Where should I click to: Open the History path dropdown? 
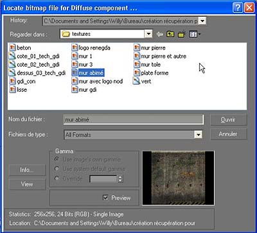(202, 21)
